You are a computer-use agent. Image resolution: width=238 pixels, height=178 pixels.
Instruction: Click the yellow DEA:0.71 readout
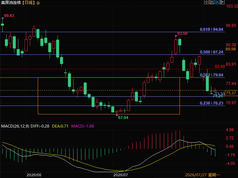[x=60, y=126]
